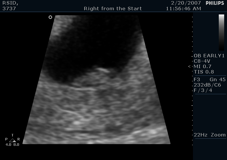
Task: Click the PHILIPS logo
Action: coord(215,3)
